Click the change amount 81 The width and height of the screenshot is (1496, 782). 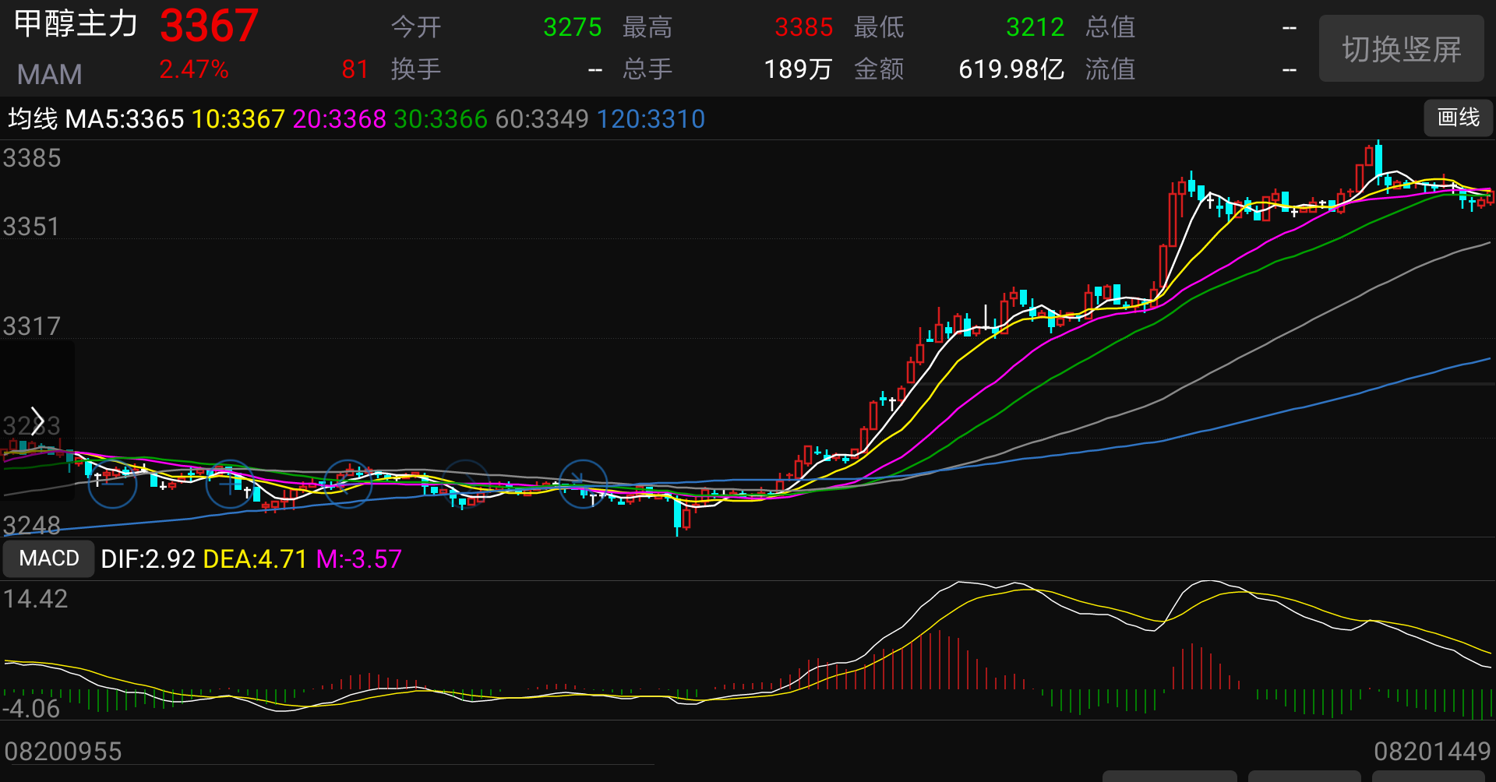[x=355, y=69]
